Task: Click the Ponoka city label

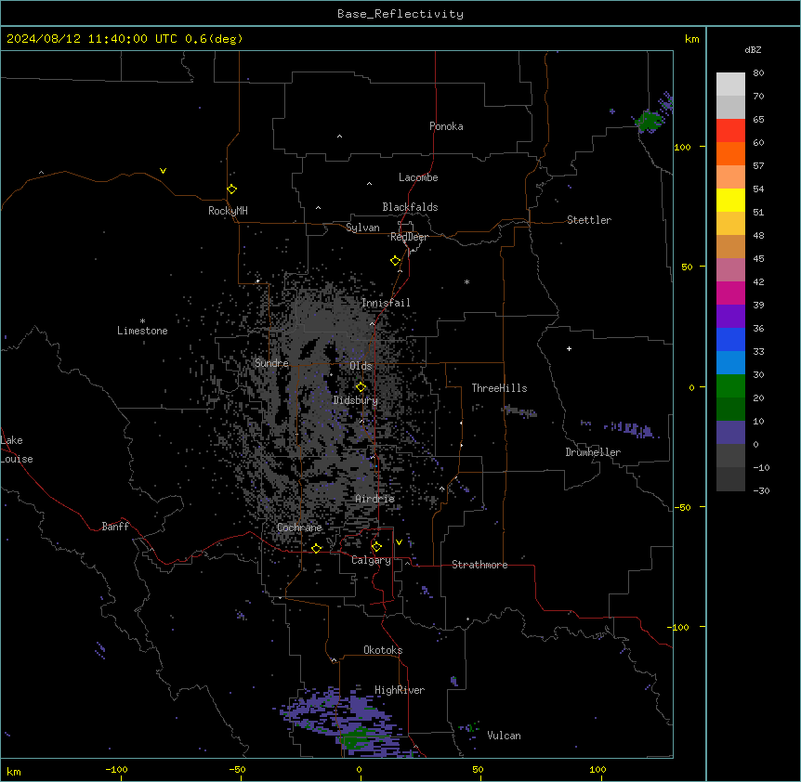Action: [x=446, y=126]
